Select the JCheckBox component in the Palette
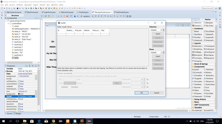 [x=197, y=75]
